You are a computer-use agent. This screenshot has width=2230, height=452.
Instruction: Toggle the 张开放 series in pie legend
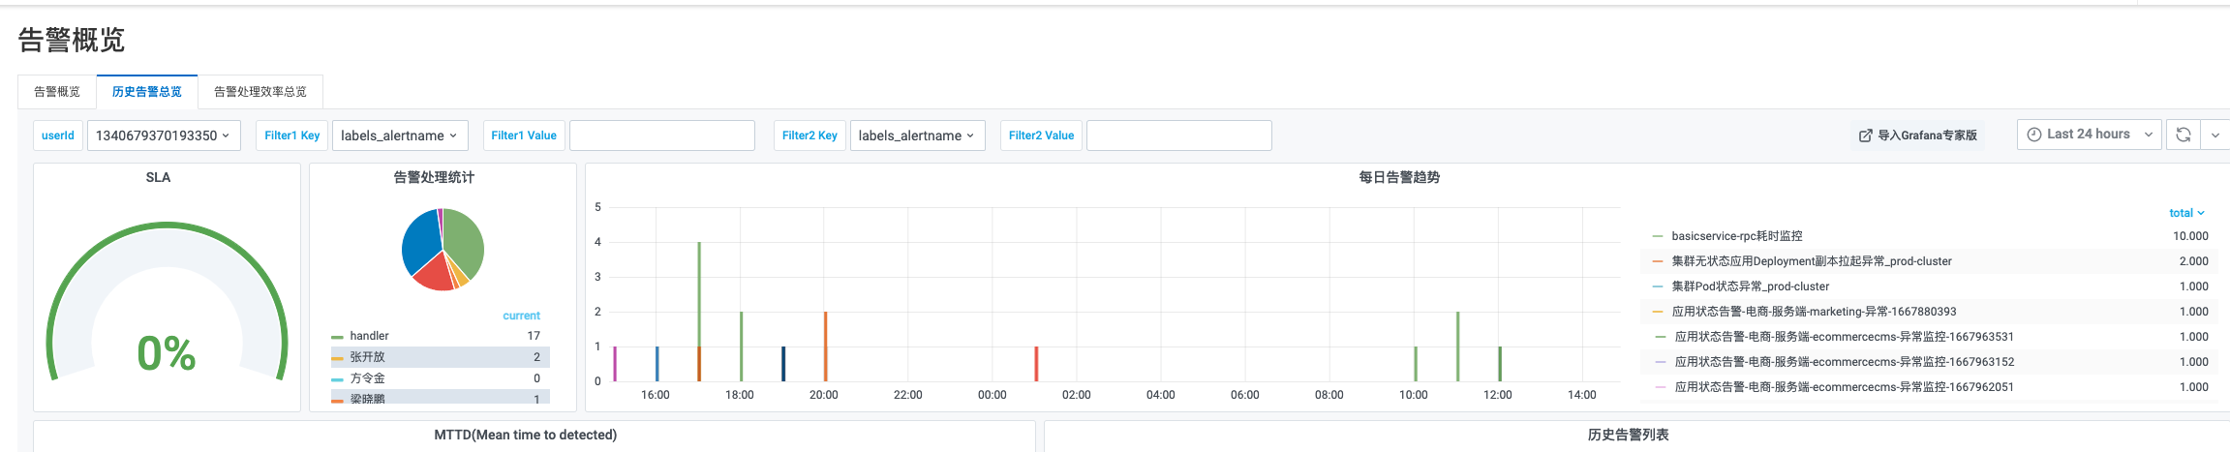click(x=367, y=357)
